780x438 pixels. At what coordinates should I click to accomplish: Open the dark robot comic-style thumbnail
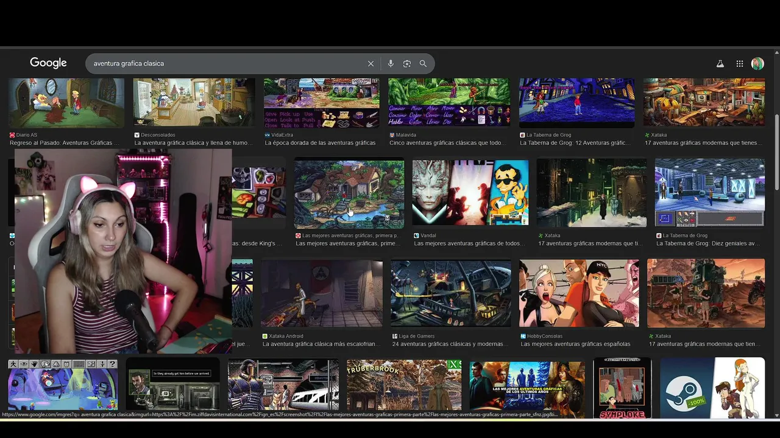[x=283, y=385]
